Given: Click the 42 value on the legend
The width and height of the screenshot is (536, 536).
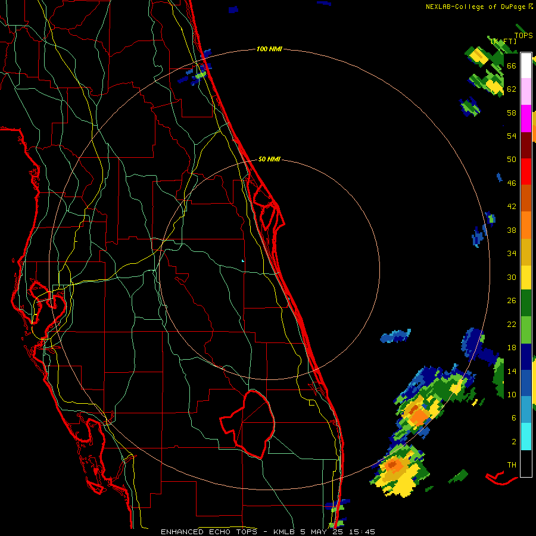Looking at the screenshot, I should click(512, 207).
